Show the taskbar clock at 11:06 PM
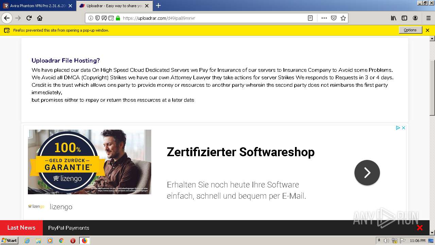 tap(418, 241)
